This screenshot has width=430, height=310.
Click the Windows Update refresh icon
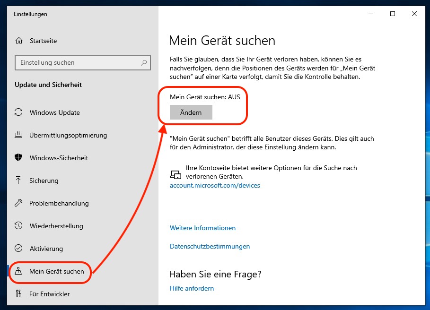[18, 112]
